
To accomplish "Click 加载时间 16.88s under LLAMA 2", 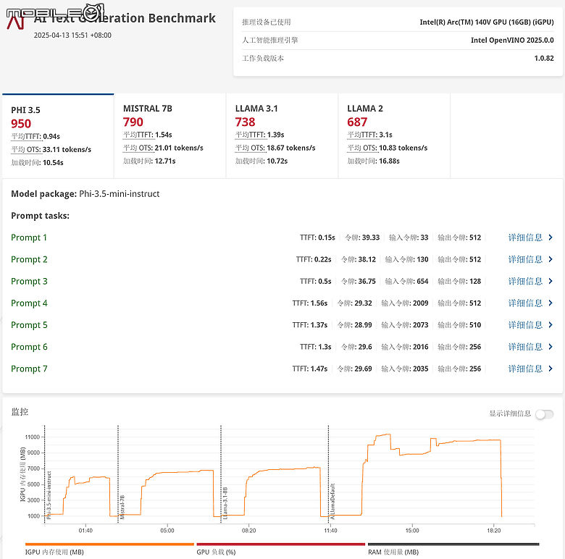I will coord(373,161).
